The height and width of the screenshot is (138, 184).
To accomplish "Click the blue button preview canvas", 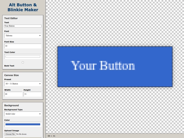I will [x=115, y=67].
